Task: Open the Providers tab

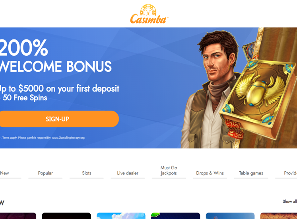Action: [290, 173]
